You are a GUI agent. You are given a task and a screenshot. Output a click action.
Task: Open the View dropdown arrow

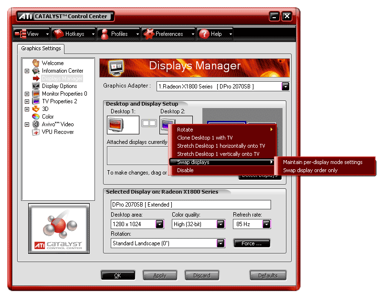tap(47, 34)
